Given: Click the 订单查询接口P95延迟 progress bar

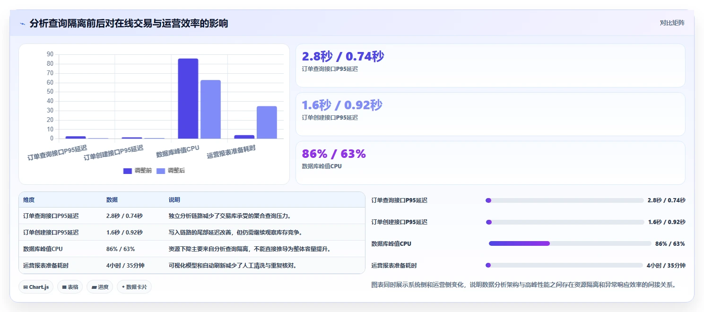Looking at the screenshot, I should (565, 200).
